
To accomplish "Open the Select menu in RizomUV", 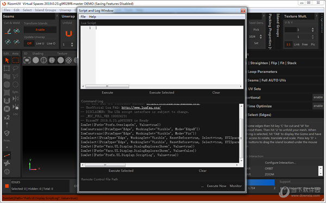I will [x=27, y=10].
